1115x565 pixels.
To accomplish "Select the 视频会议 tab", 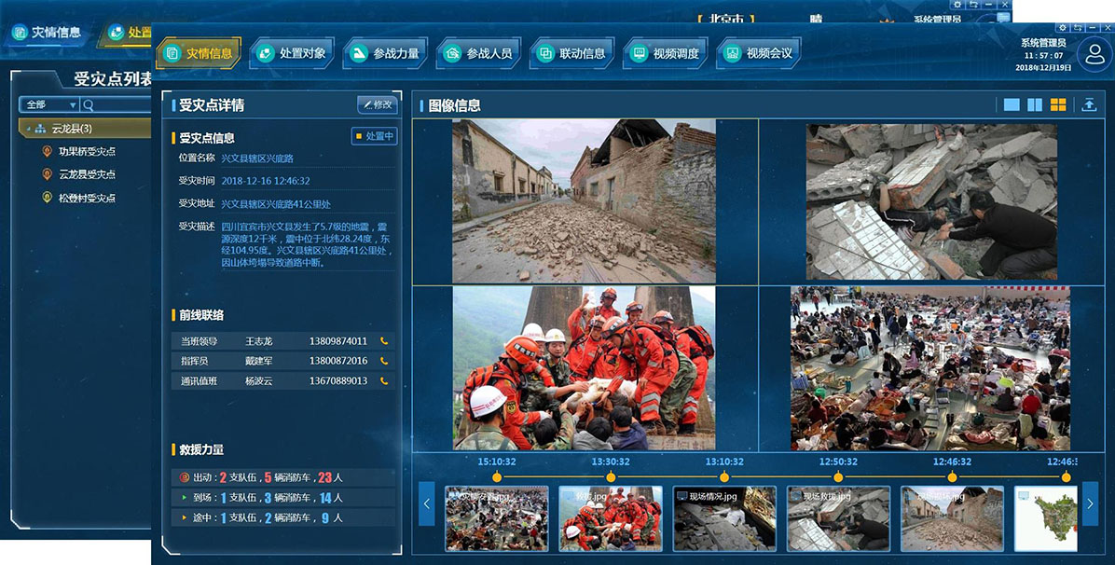I will point(759,53).
